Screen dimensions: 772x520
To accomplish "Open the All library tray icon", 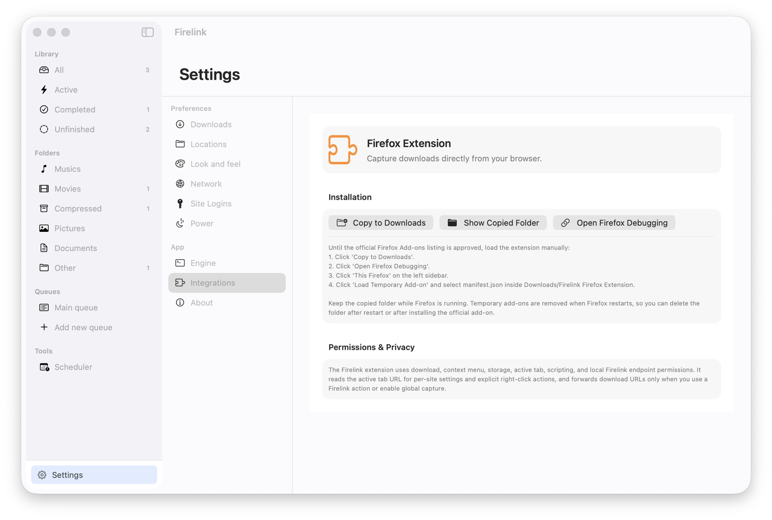I will click(x=44, y=70).
